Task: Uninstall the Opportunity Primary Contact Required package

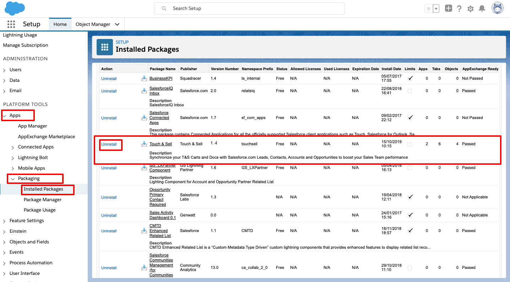Action: [109, 197]
